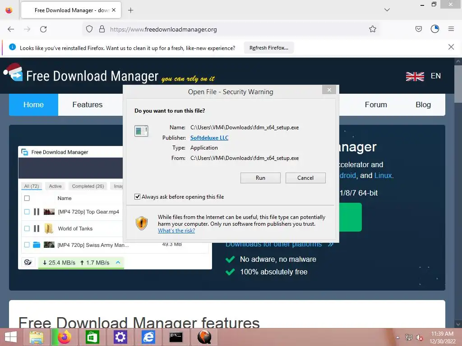This screenshot has height=346, width=462.
Task: Click the security shield warning icon
Action: tap(141, 223)
